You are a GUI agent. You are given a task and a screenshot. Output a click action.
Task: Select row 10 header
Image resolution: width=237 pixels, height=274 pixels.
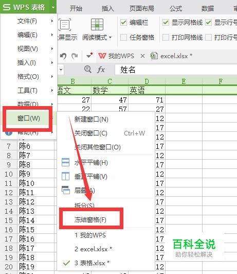(9, 174)
